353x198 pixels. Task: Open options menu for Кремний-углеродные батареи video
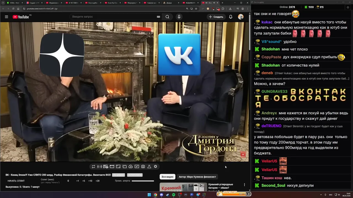pos(244,185)
